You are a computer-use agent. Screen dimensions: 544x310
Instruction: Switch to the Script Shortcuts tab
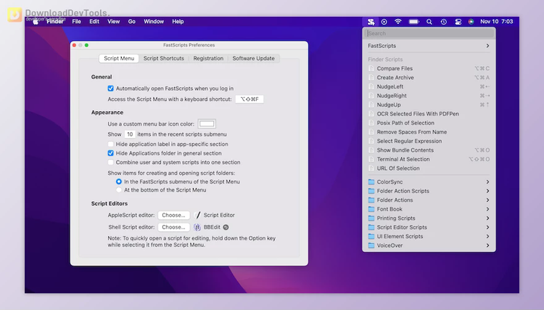pyautogui.click(x=164, y=58)
